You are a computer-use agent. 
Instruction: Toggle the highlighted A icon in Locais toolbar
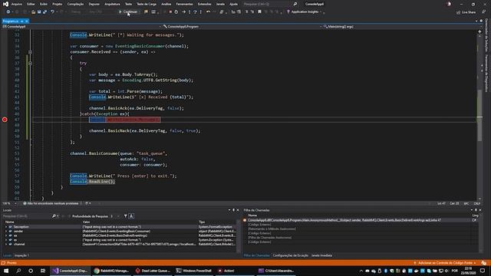point(131,216)
